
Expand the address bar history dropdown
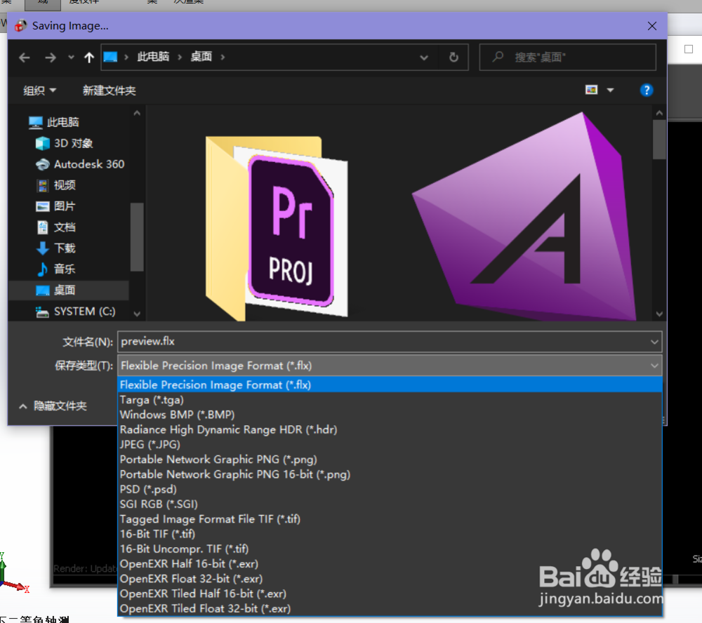click(424, 58)
